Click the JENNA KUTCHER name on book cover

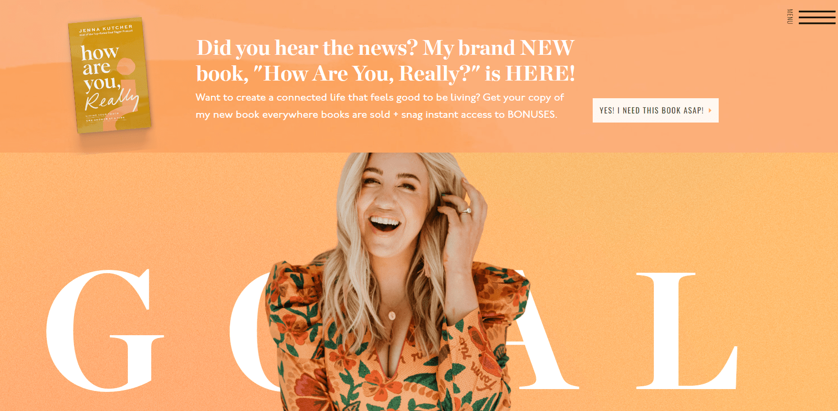tap(105, 29)
